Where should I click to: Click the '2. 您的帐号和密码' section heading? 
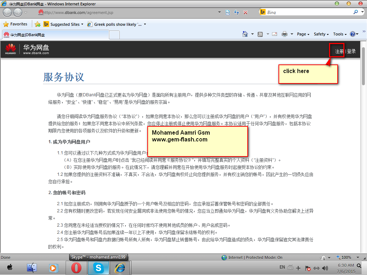pyautogui.click(x=67, y=193)
